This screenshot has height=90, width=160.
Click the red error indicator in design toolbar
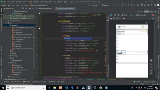coord(153,15)
